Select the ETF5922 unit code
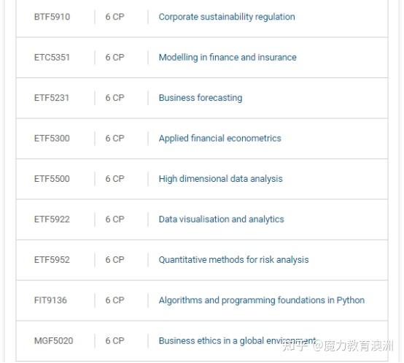 pos(52,220)
